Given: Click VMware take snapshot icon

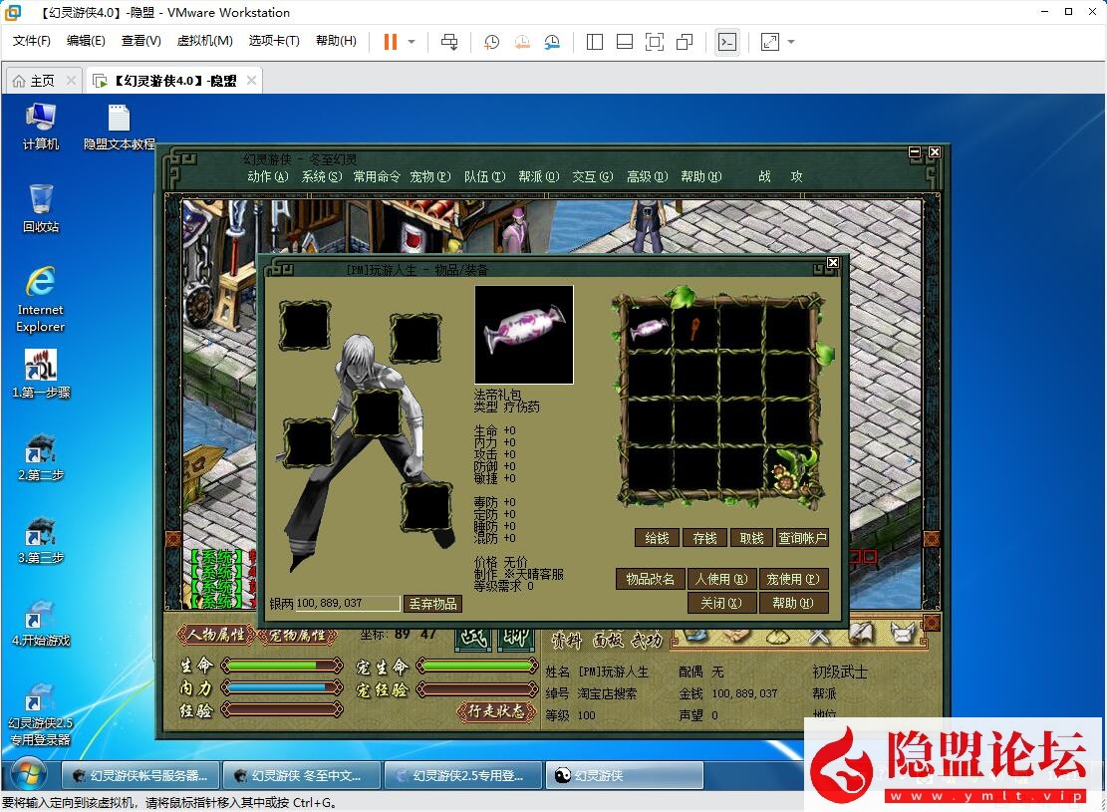Looking at the screenshot, I should [491, 42].
